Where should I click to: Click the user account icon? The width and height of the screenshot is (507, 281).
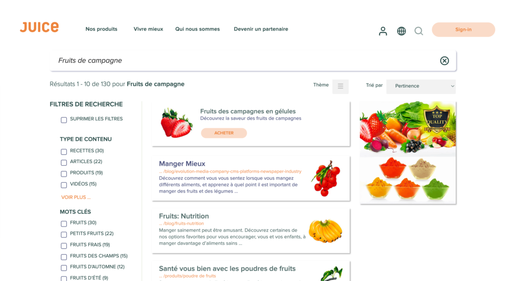(383, 31)
